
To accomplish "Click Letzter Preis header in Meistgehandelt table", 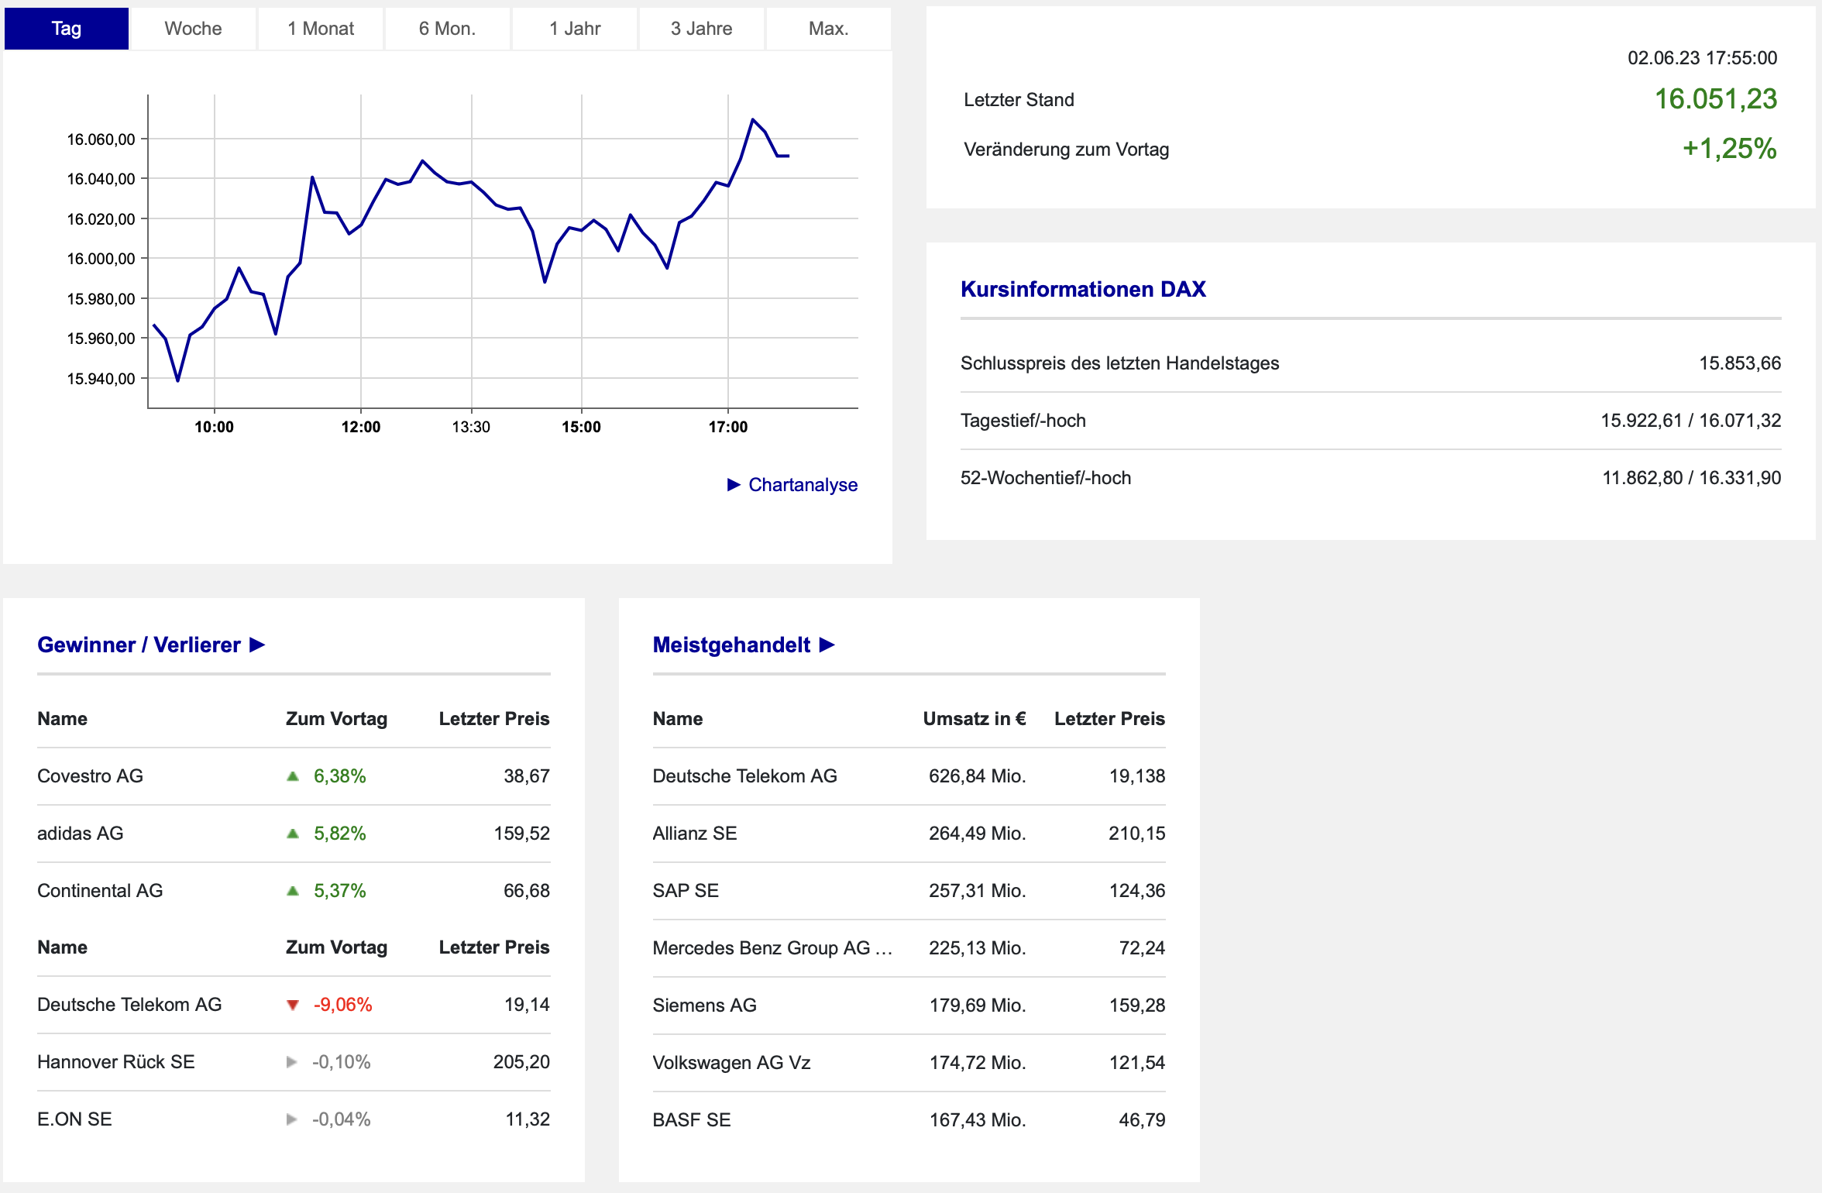I will (1109, 719).
